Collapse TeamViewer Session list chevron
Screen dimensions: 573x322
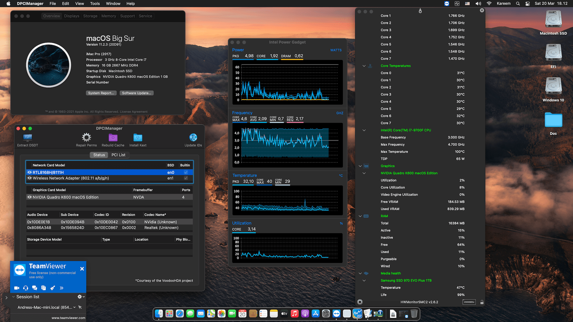13,297
